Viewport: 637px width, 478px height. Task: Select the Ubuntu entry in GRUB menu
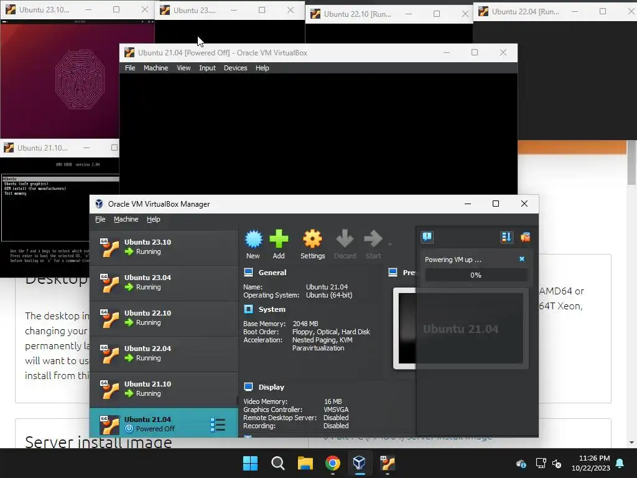click(60, 179)
